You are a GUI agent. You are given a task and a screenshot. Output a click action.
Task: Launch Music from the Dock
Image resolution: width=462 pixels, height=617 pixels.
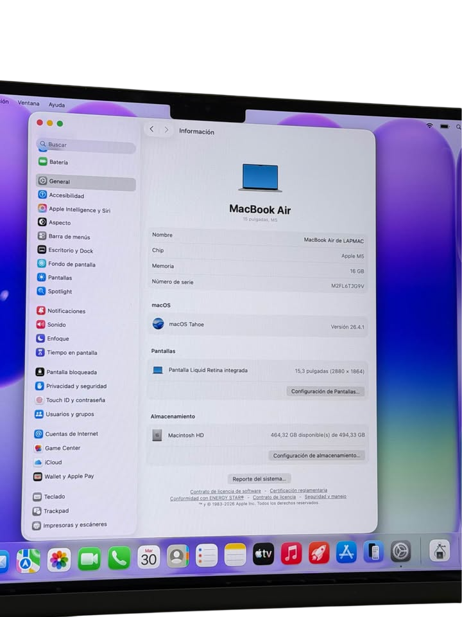(x=291, y=553)
